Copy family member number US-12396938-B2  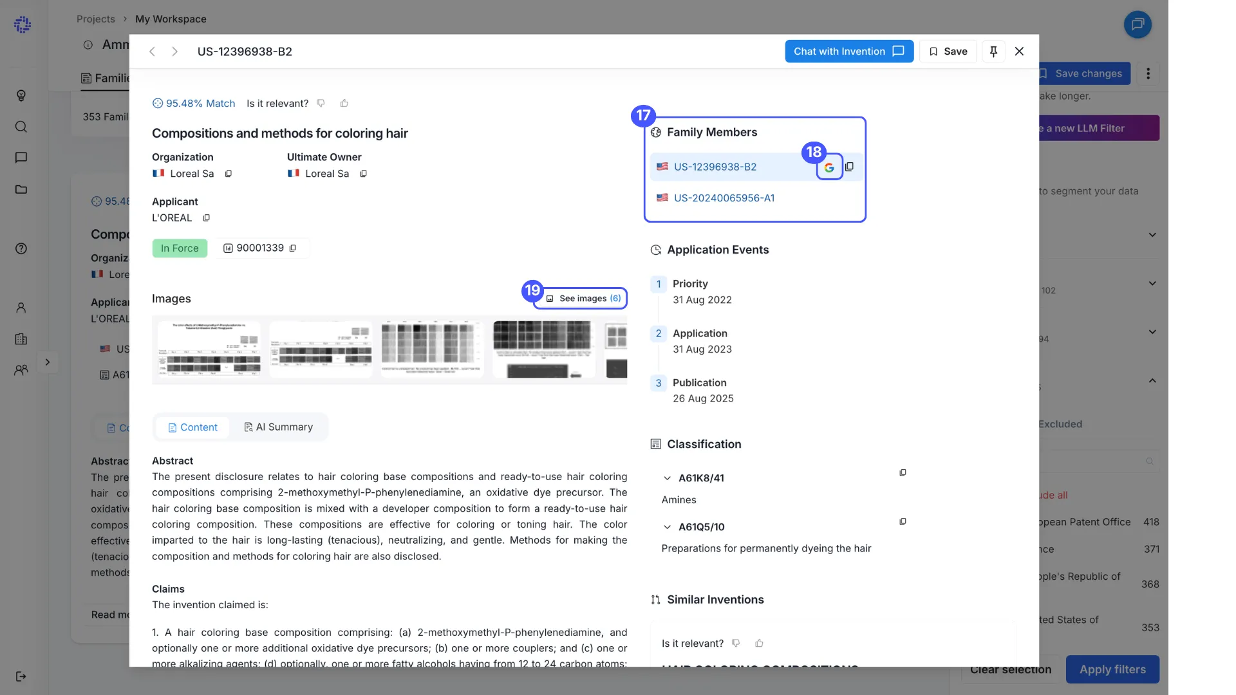tap(850, 167)
